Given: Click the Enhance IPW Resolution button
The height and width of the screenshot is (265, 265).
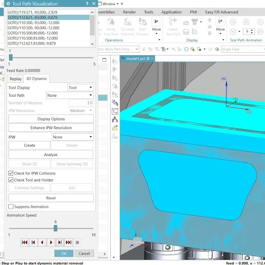Looking at the screenshot, I should tap(51, 128).
